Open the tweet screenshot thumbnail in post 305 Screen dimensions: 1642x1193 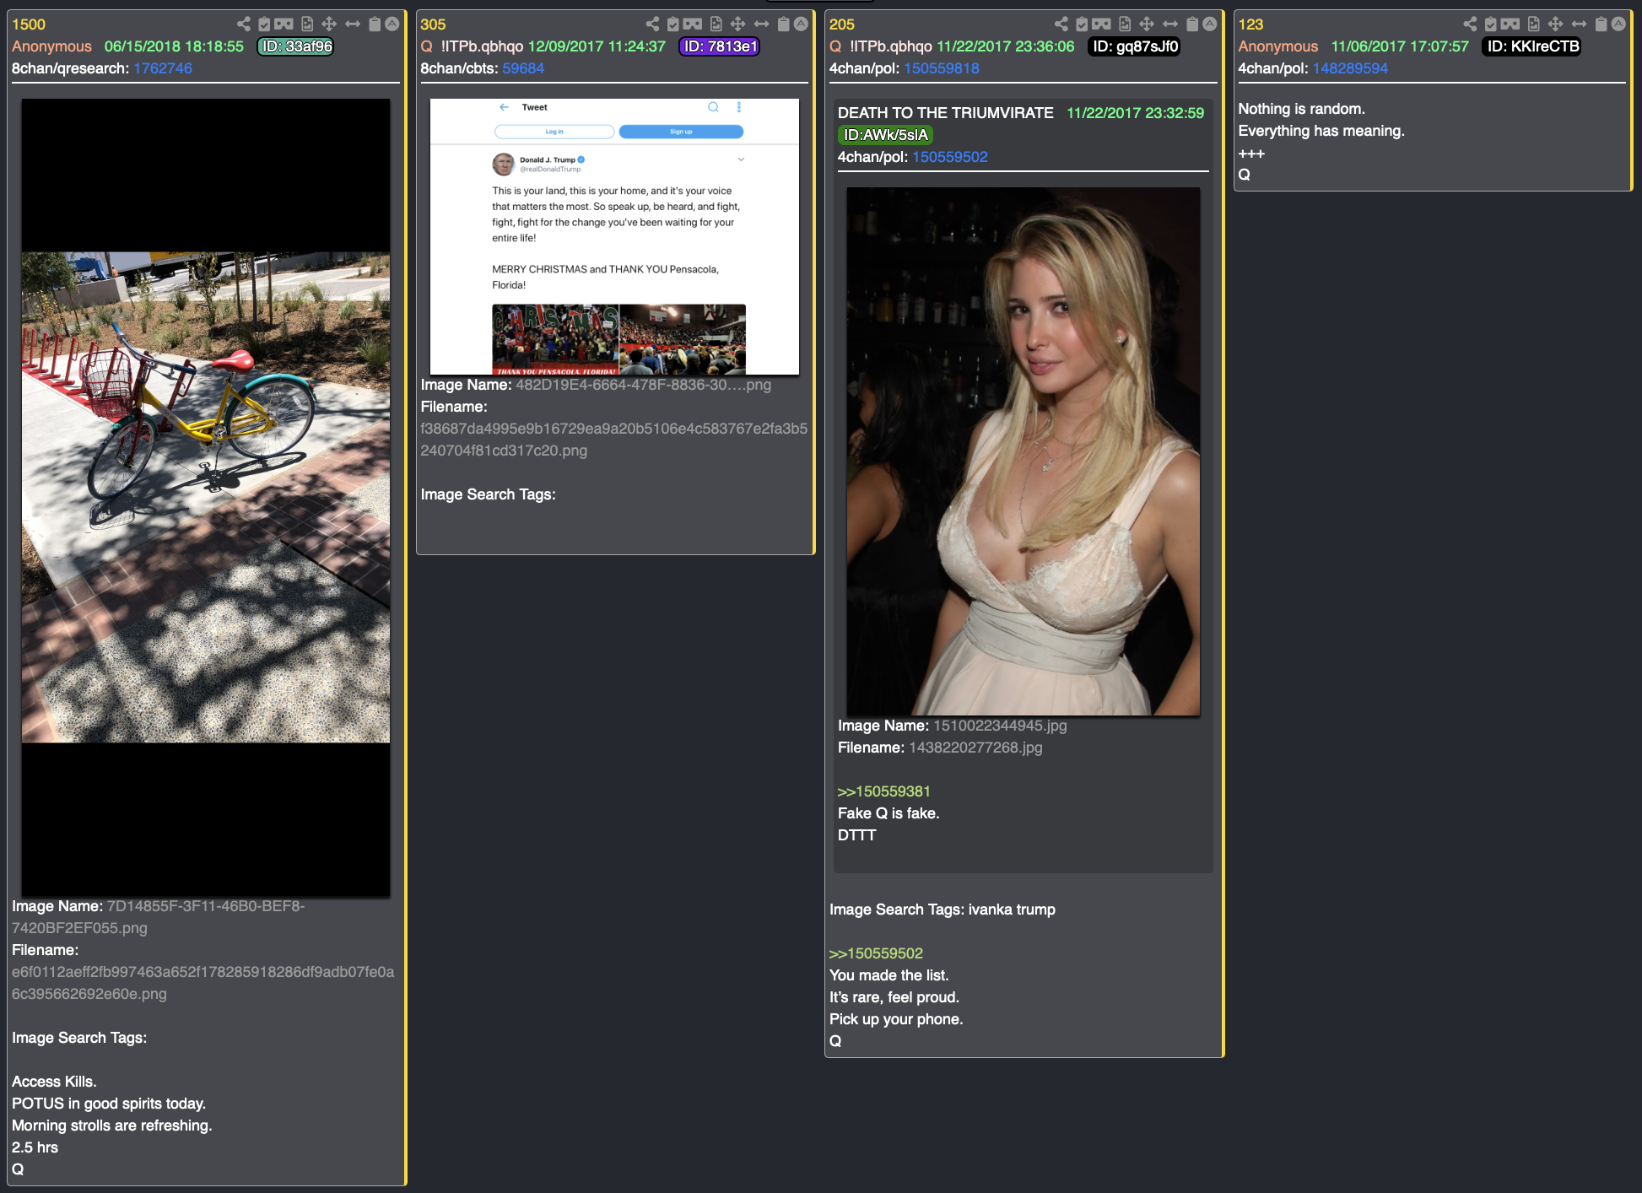[x=614, y=236]
